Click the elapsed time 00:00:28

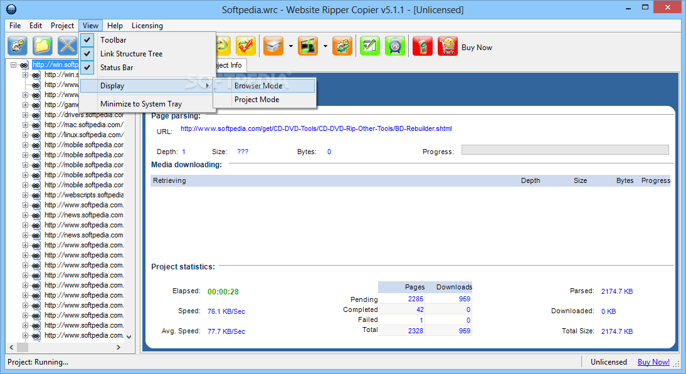[223, 291]
